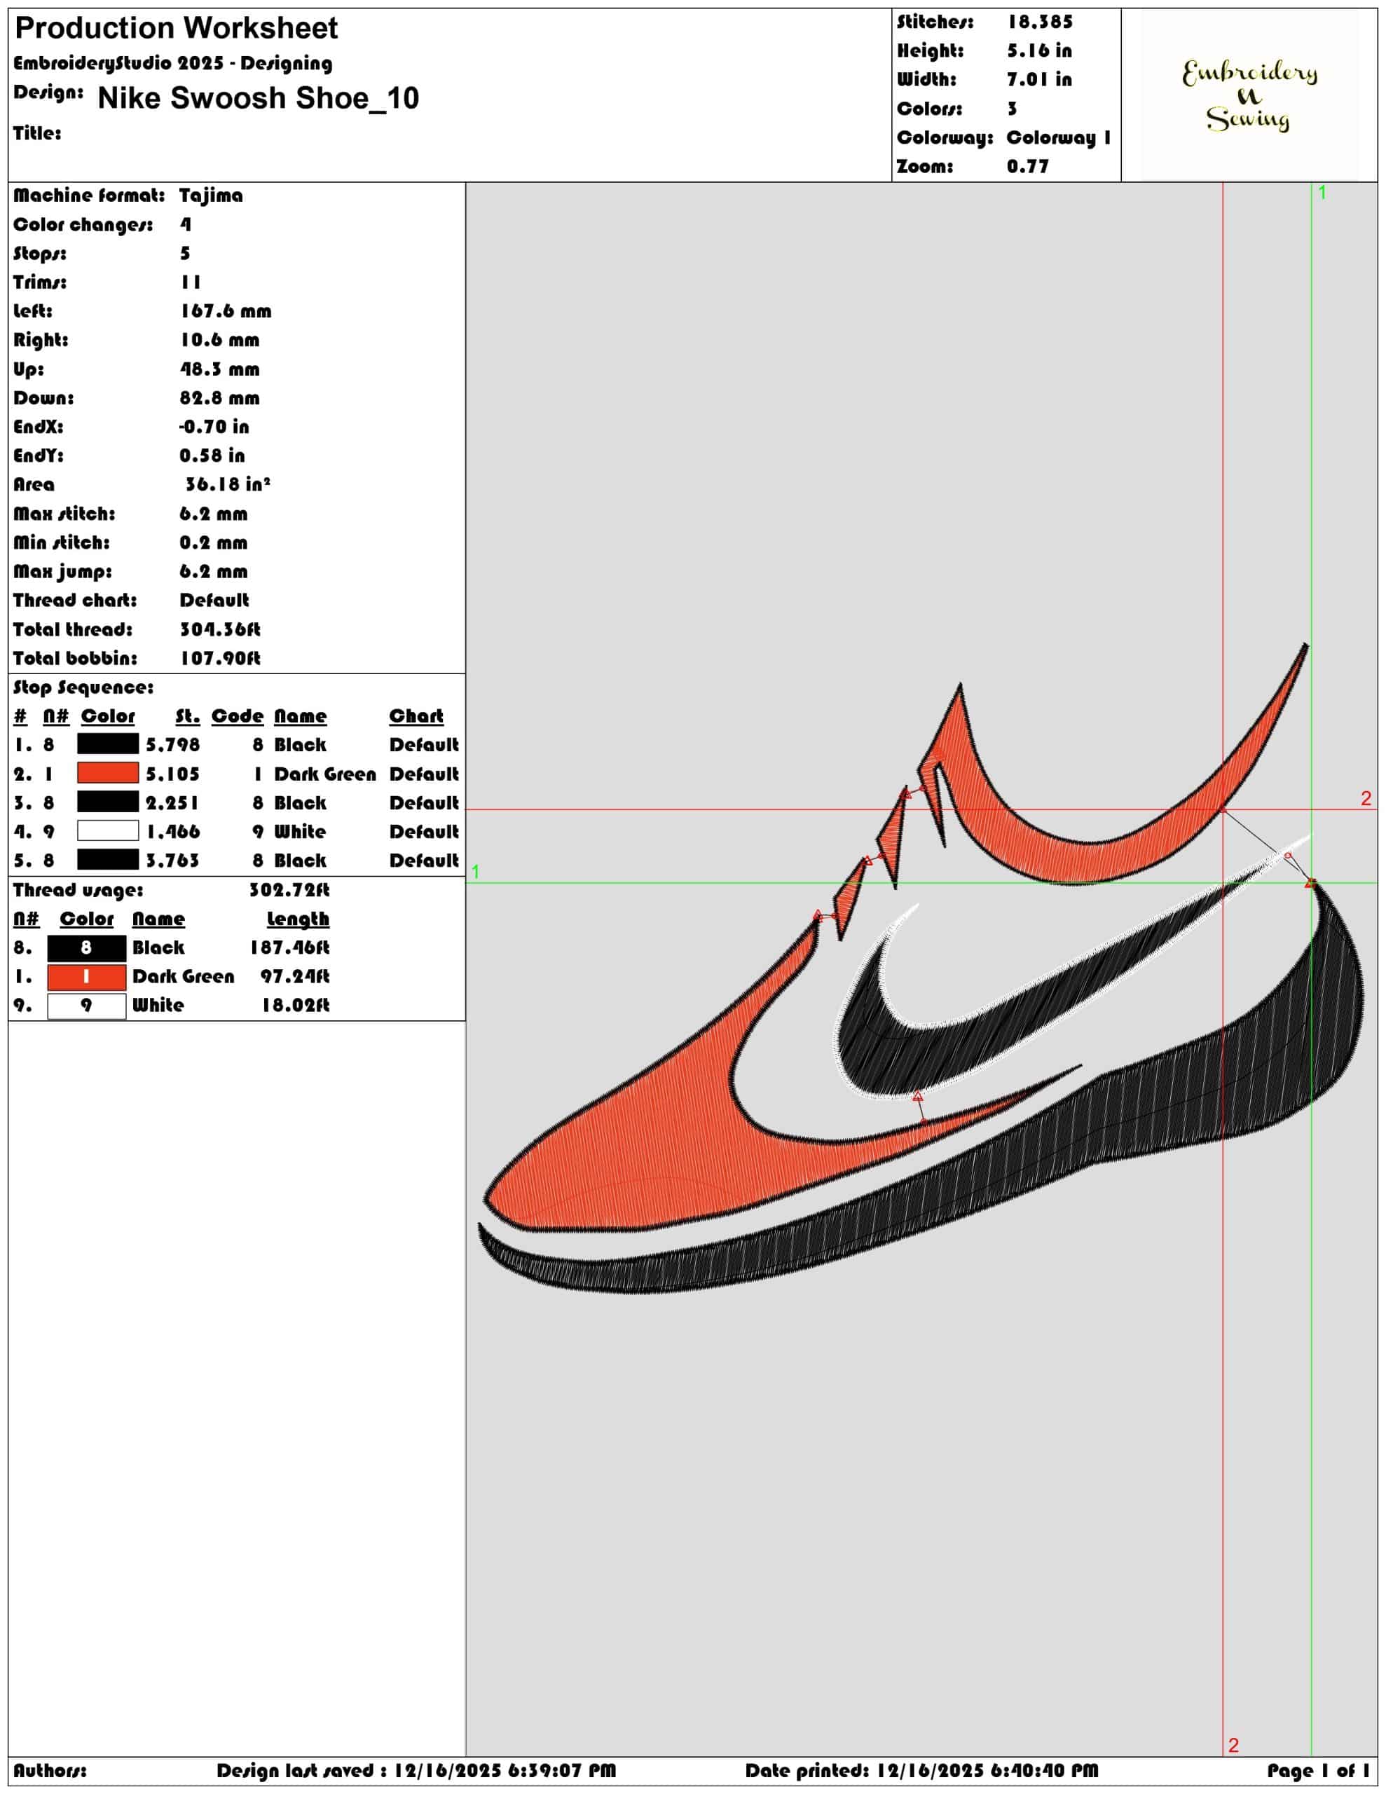Click the Total bobbin value 107.90ft
This screenshot has width=1386, height=1794.
pyautogui.click(x=220, y=659)
